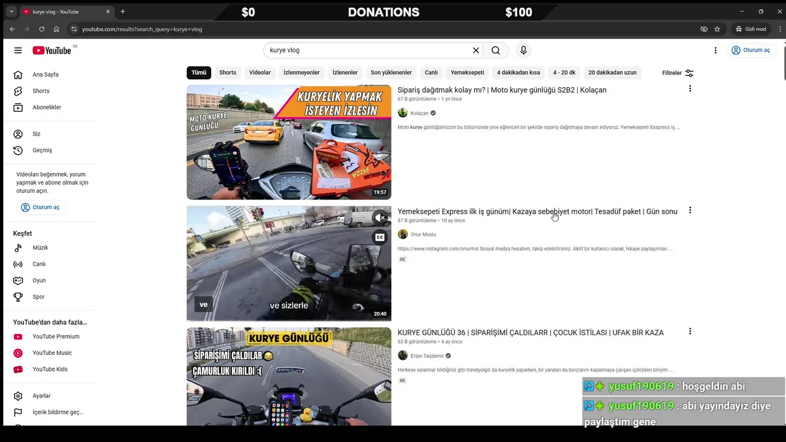This screenshot has height=442, width=786.
Task: Clear the search box with the X icon
Action: coord(476,50)
